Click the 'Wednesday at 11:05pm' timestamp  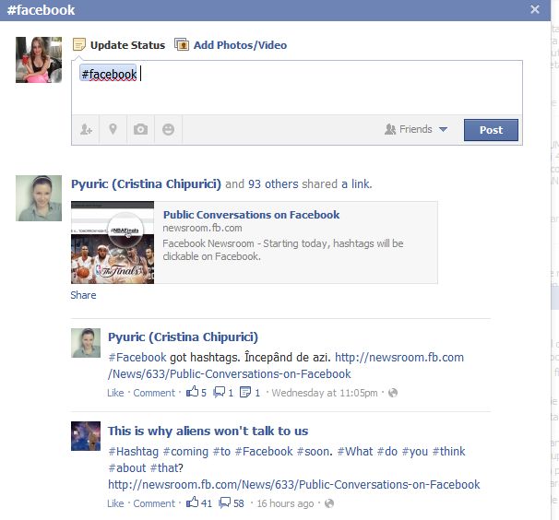tap(325, 393)
